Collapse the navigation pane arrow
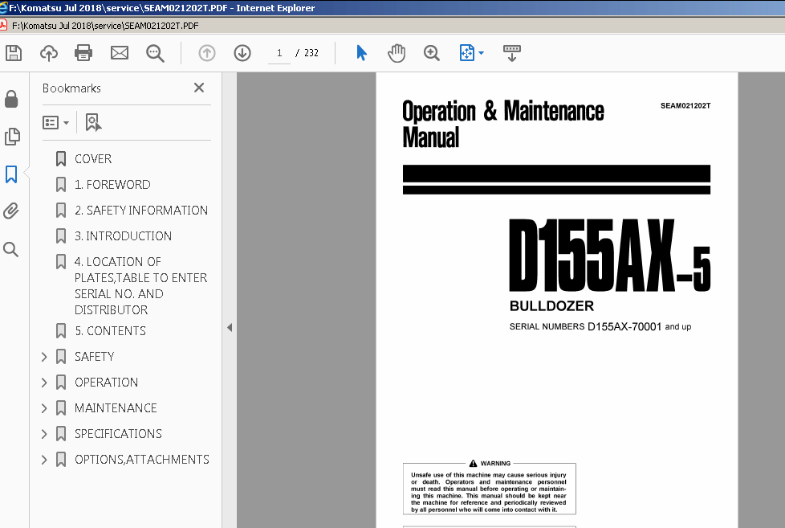785x528 pixels. (x=230, y=327)
